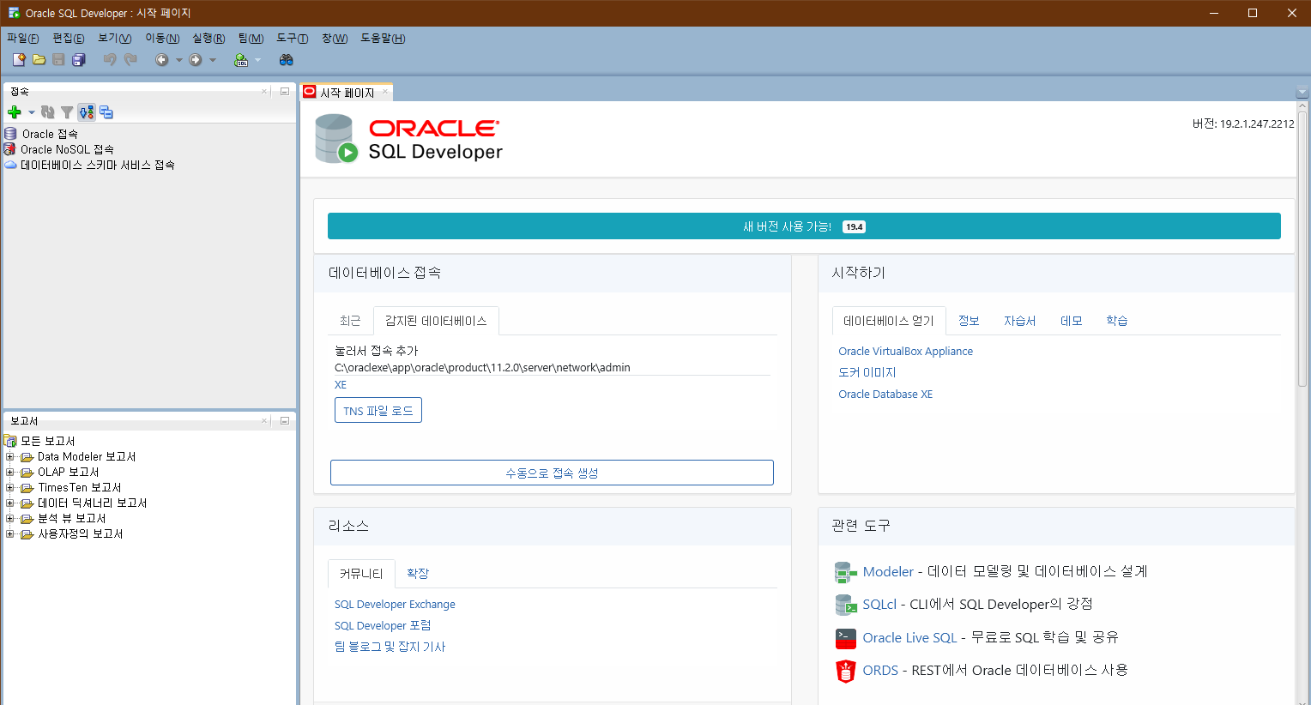Click the 새 버전 사용 가능 banner
The image size is (1311, 705).
804,226
